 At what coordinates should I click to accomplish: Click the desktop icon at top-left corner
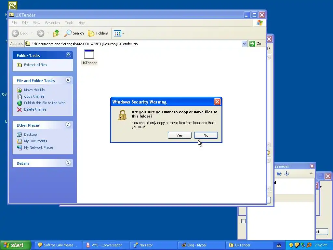(x=13, y=6)
